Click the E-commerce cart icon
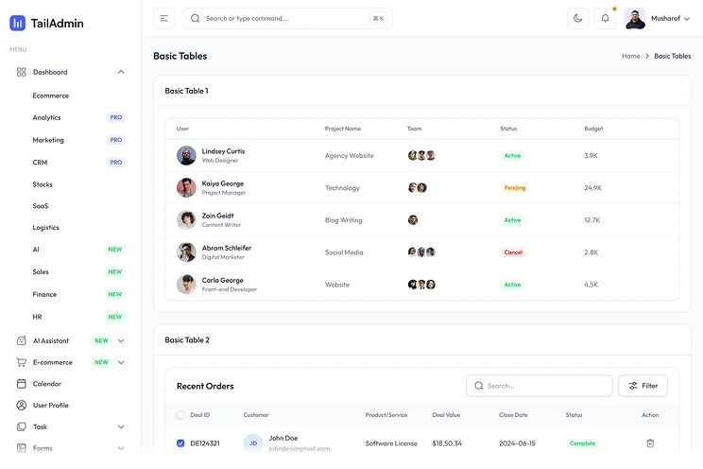This screenshot has width=703, height=469. click(21, 362)
